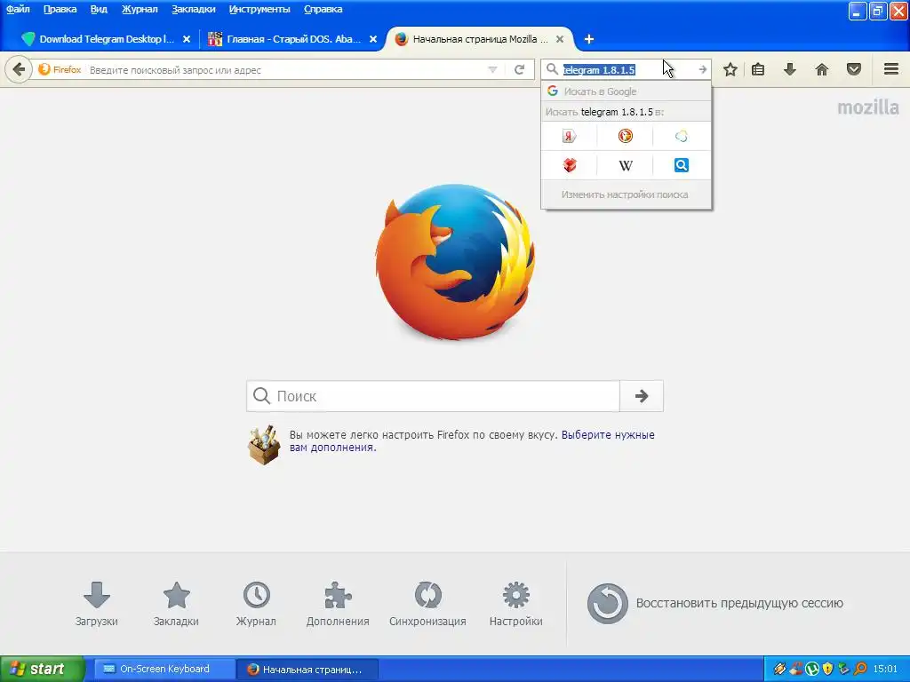Bookmark this page with the star icon

pos(730,69)
